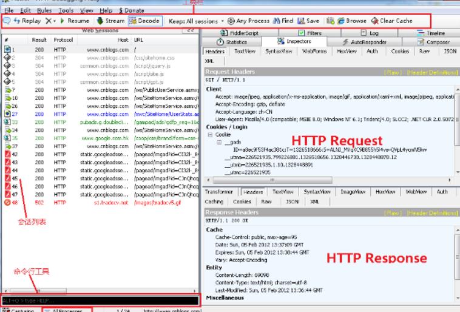
Task: Click the QuickExec command line input box
Action: [100, 300]
